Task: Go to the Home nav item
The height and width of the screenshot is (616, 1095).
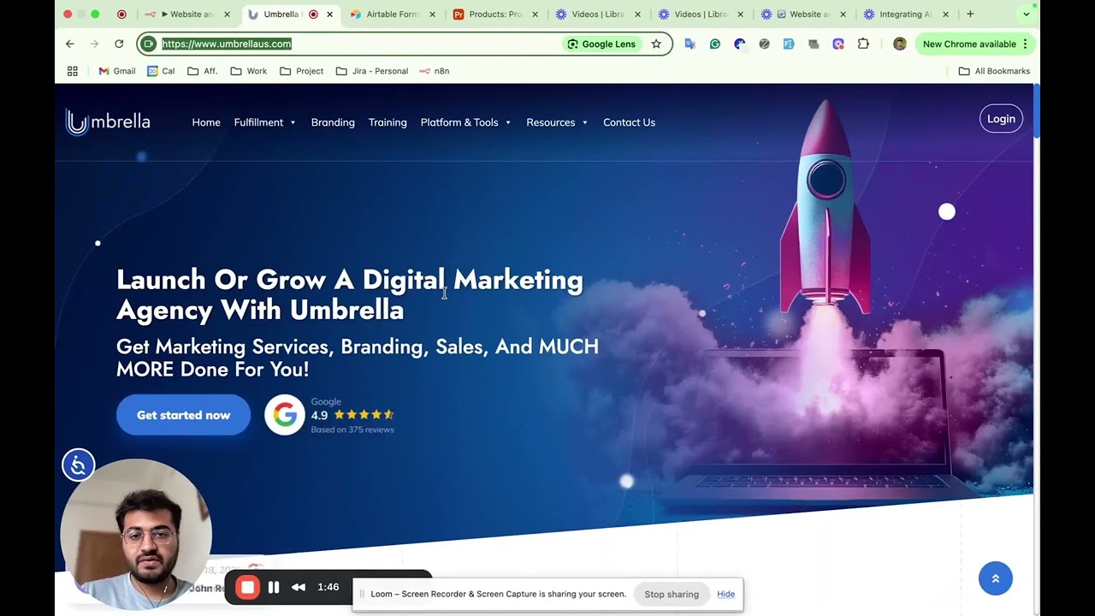Action: [x=206, y=122]
